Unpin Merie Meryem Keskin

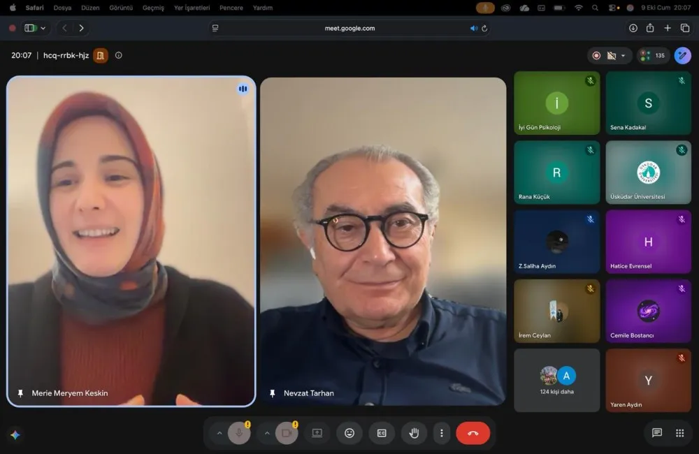[20, 393]
